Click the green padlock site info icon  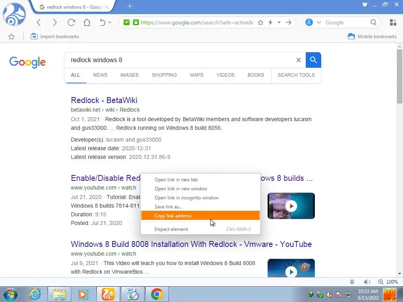point(136,22)
